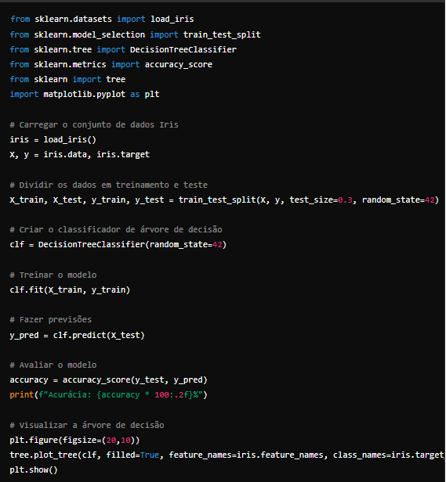Click the filled=True argument
This screenshot has width=446, height=482.
pyautogui.click(x=132, y=455)
